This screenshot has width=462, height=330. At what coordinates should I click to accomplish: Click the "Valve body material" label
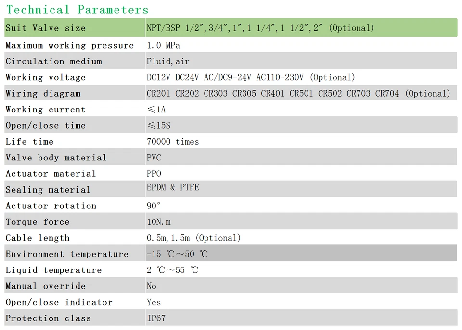[56, 158]
